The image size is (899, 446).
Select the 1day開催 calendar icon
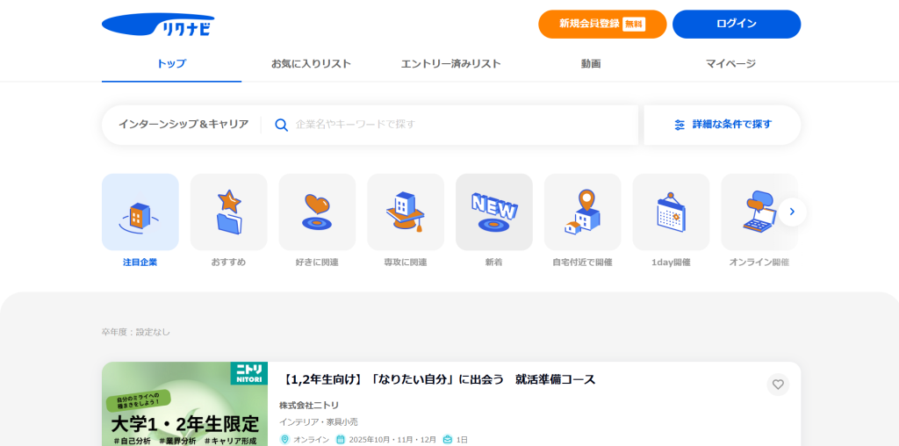tap(671, 212)
